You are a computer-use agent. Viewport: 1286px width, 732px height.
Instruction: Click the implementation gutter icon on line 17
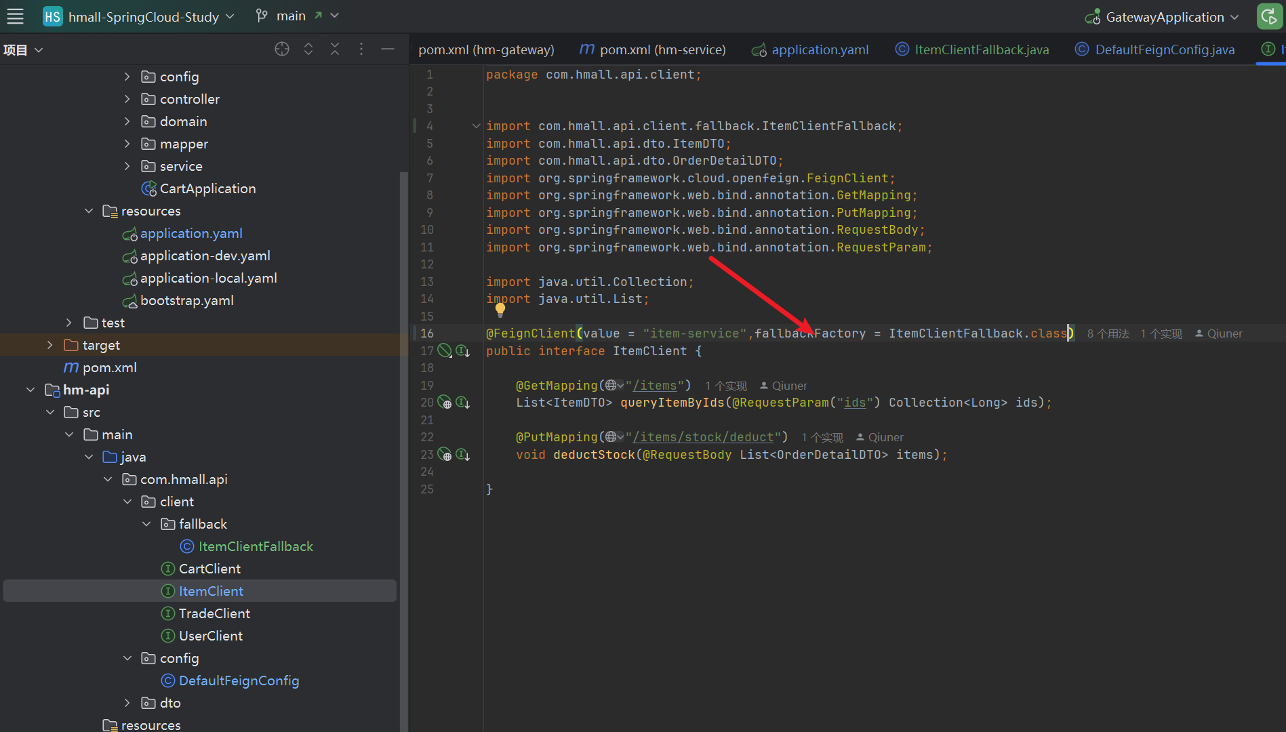(x=463, y=351)
